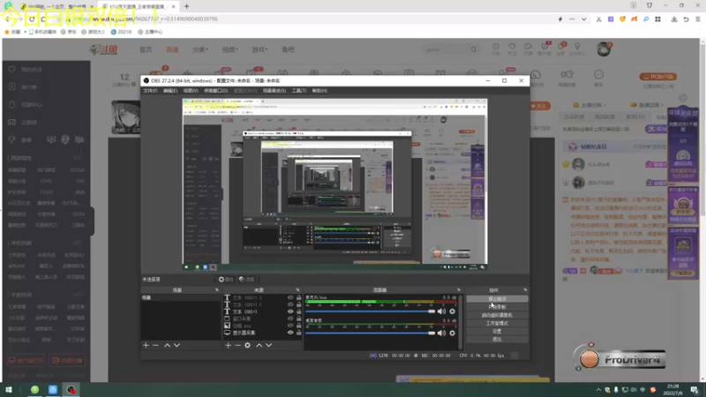This screenshot has width=706, height=397.
Task: Open the OBS "视图(V)" menu
Action: [191, 91]
